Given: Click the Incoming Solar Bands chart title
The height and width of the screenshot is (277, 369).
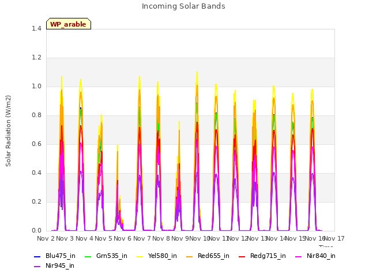Looking at the screenshot, I should tap(183, 6).
